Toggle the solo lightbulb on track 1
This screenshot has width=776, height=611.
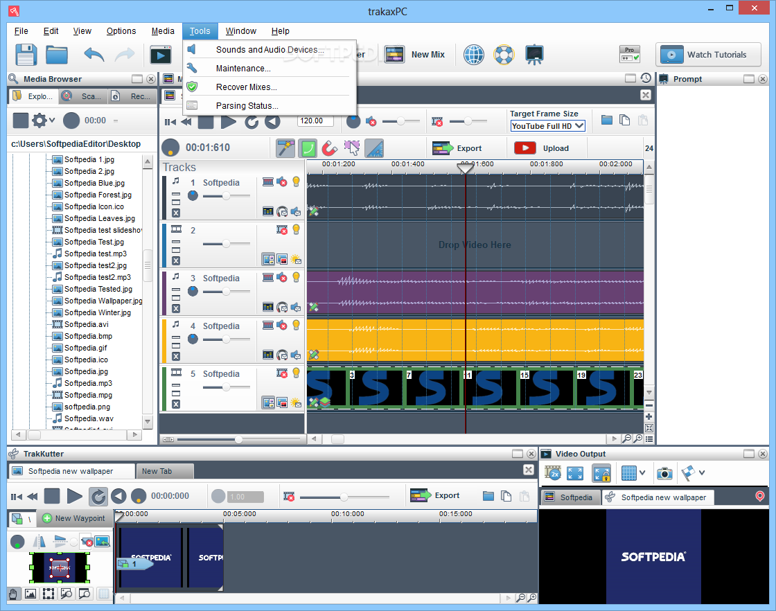pyautogui.click(x=296, y=182)
